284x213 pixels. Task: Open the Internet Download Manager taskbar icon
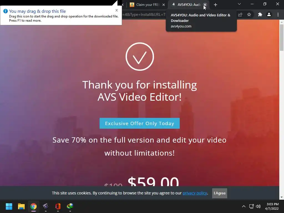point(70,206)
